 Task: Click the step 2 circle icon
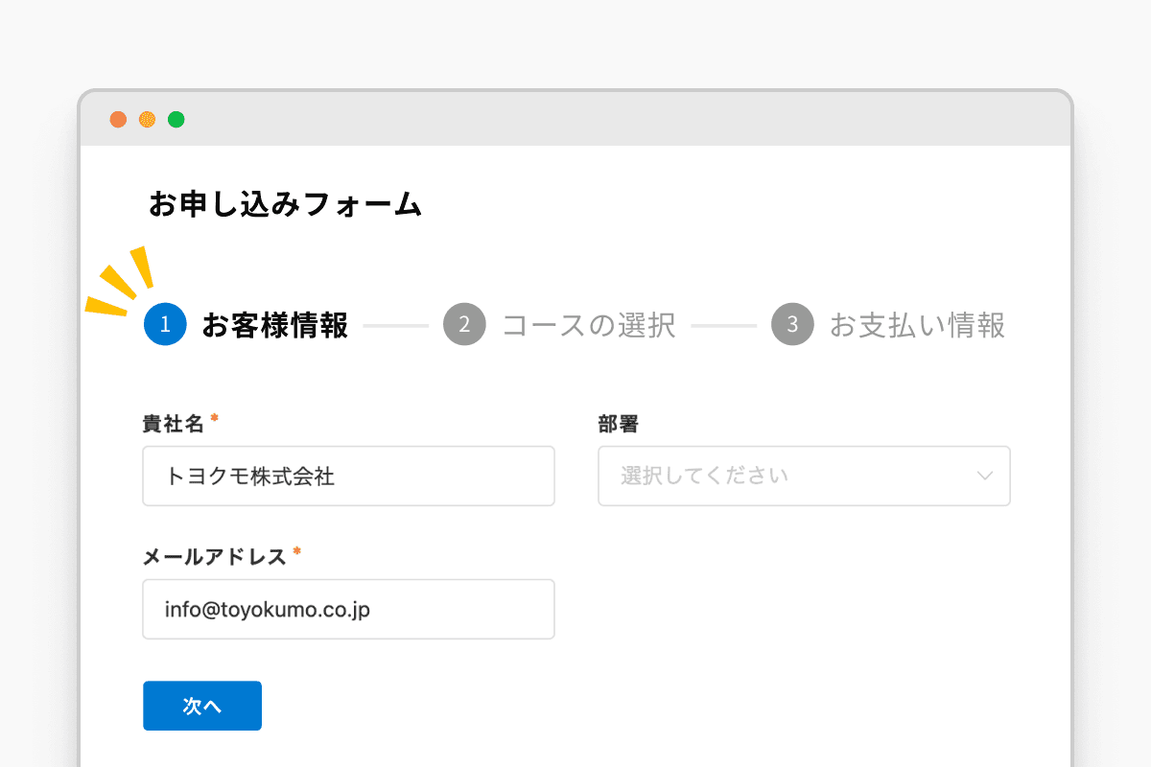point(464,324)
